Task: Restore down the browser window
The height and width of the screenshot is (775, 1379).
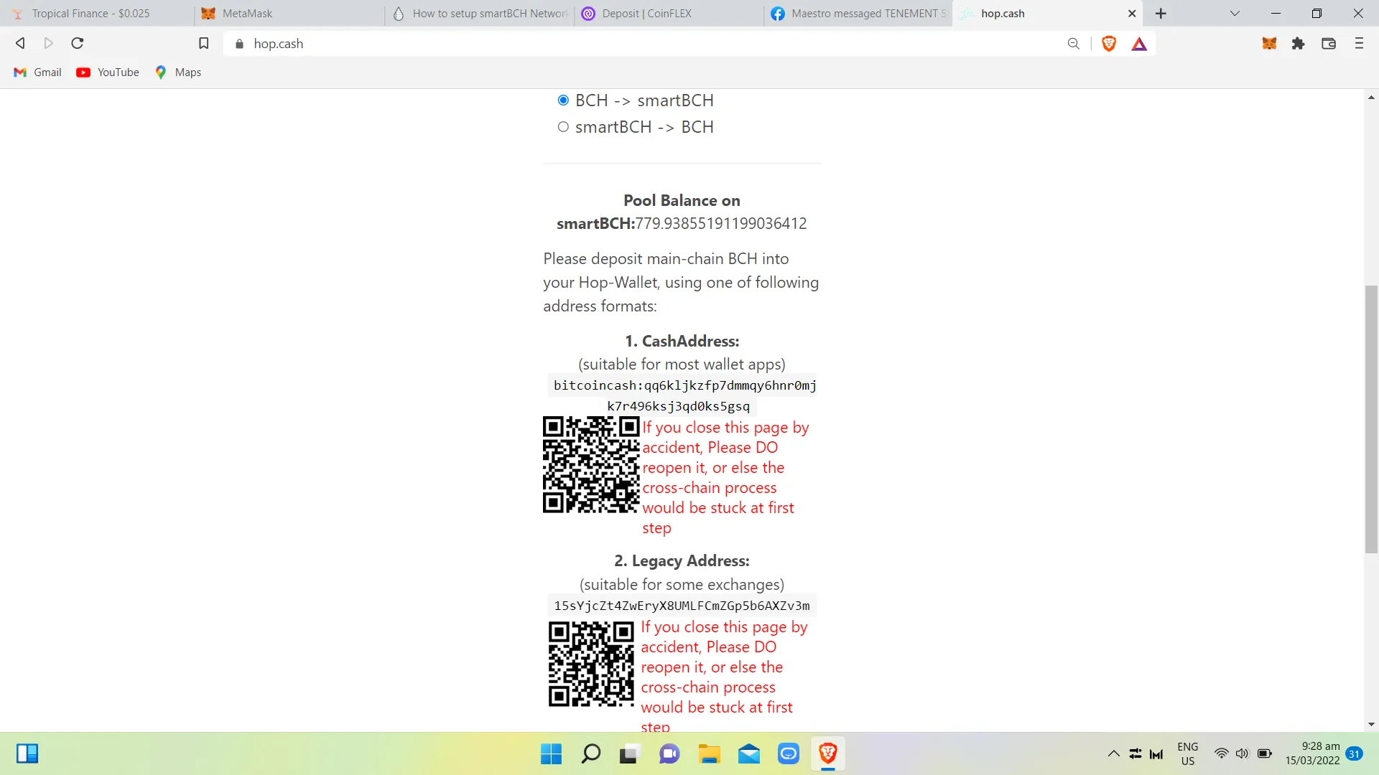Action: click(x=1317, y=13)
